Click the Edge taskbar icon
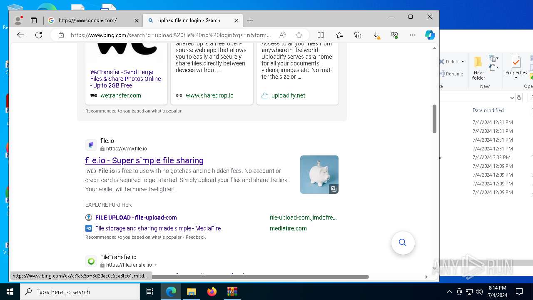 point(171,292)
